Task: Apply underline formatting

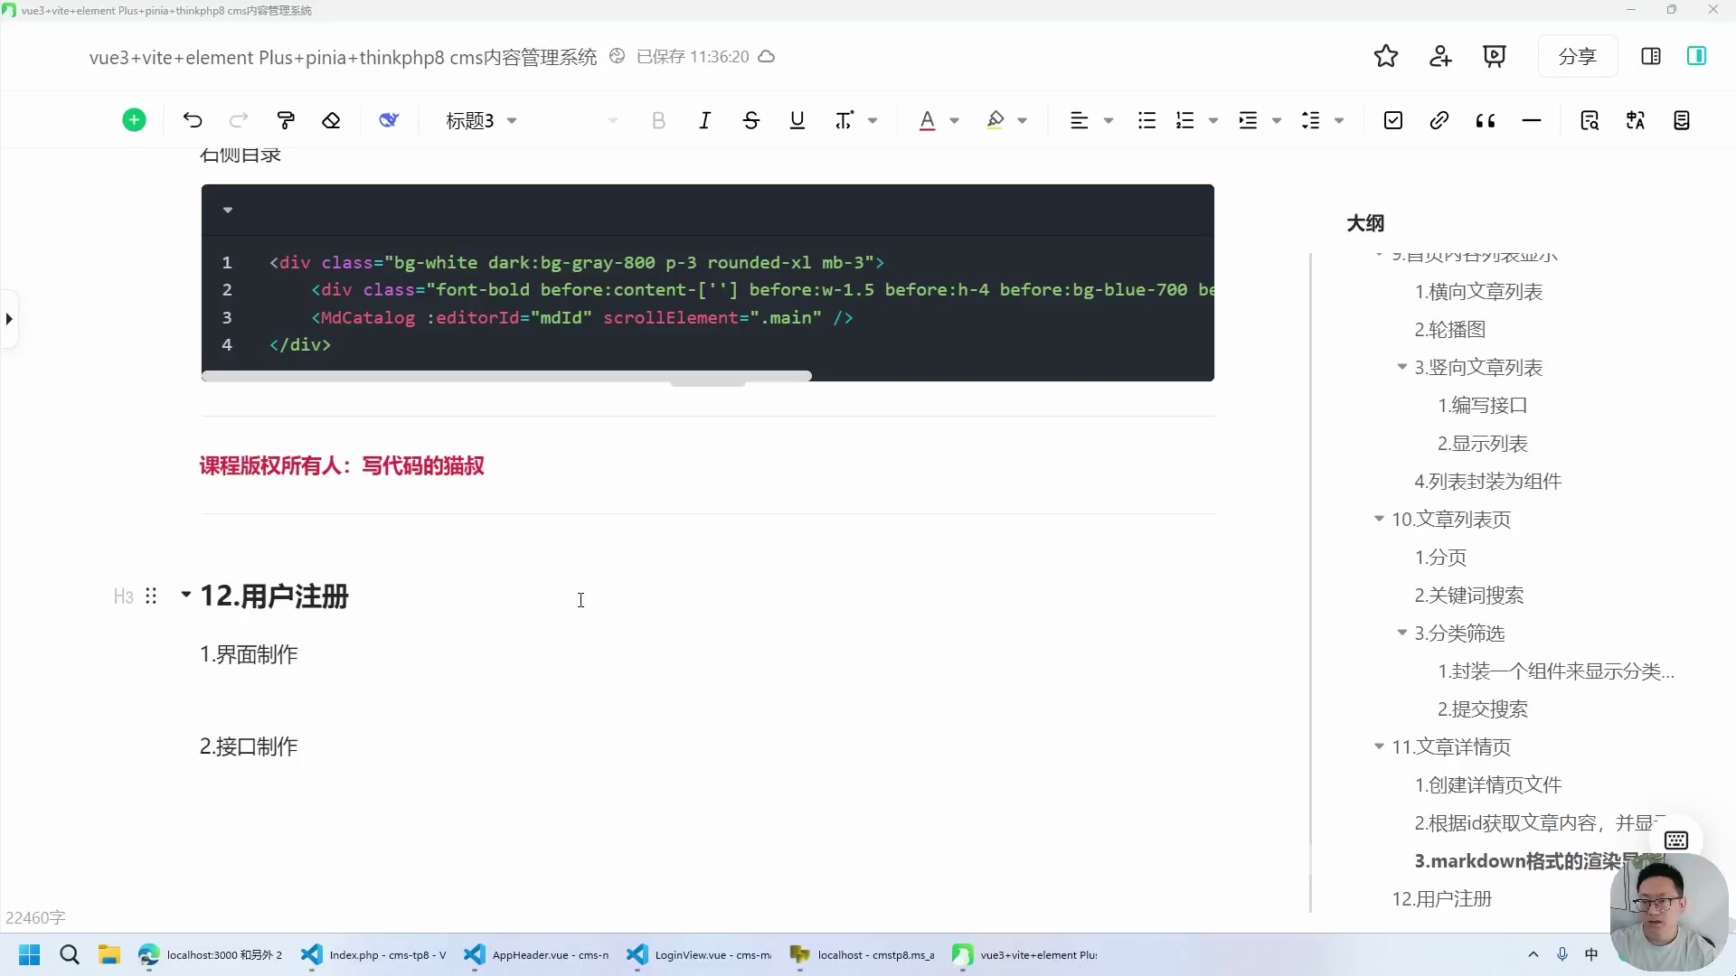Action: point(797,120)
